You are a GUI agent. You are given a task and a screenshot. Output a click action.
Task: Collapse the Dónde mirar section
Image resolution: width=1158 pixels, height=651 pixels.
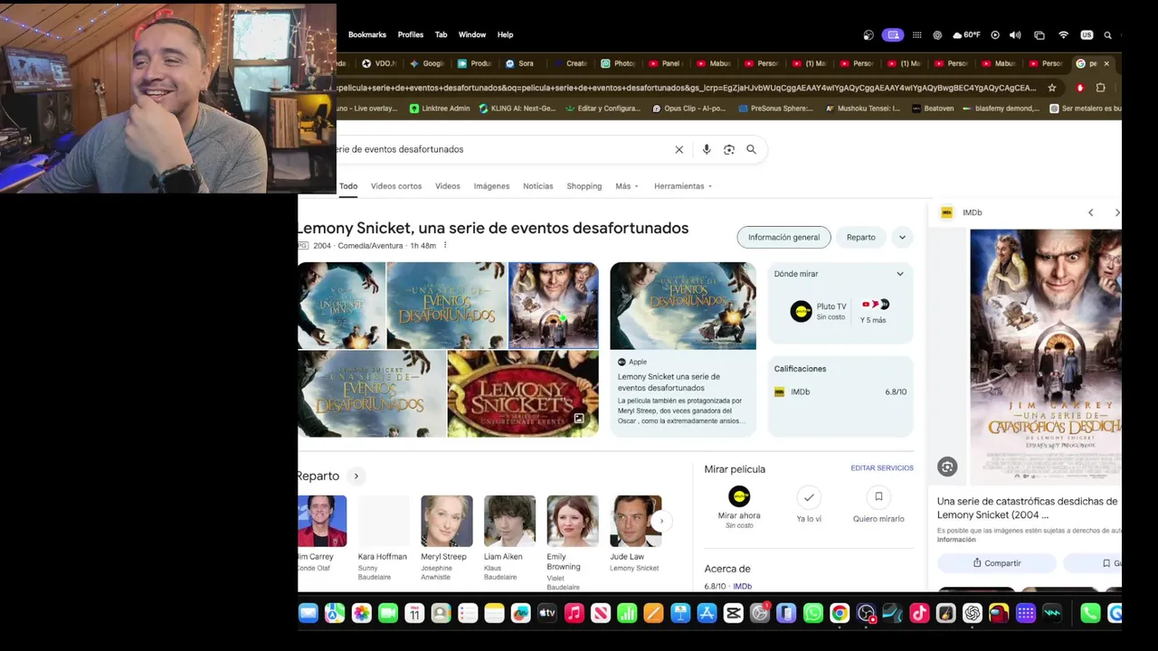click(899, 274)
